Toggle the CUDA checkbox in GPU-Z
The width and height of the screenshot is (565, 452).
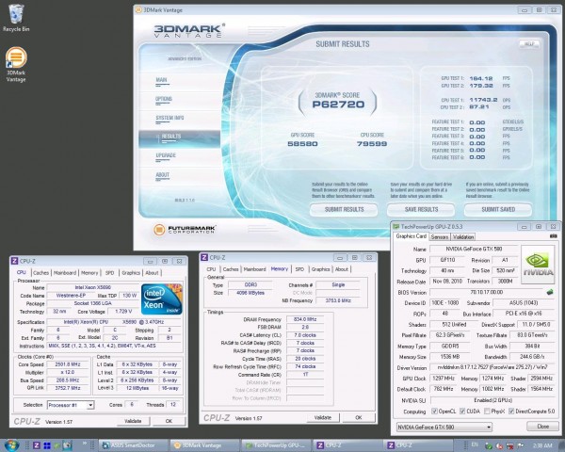tap(462, 412)
